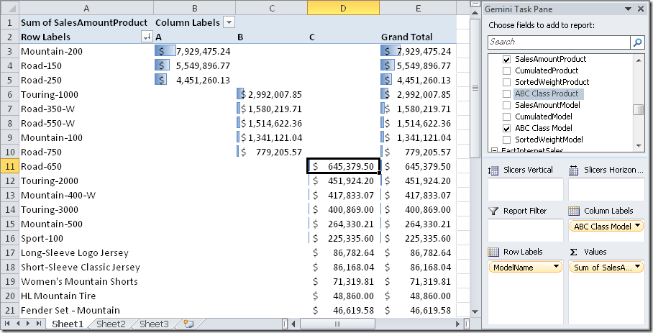
Task: Check the SortedWeightModel field
Action: pyautogui.click(x=506, y=140)
